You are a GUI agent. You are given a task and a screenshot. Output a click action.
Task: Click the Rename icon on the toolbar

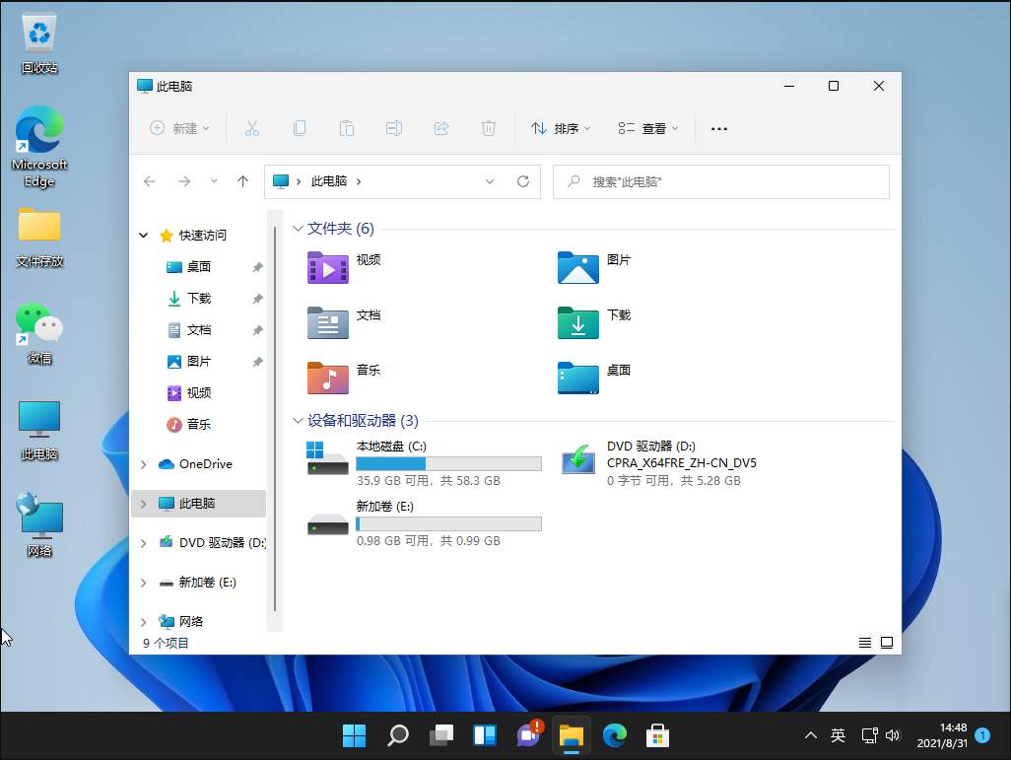pos(394,128)
